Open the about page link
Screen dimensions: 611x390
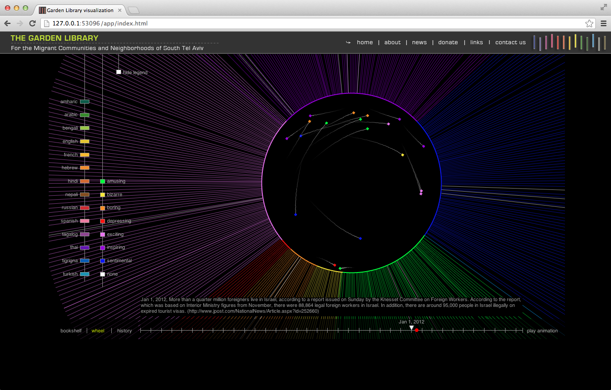(x=392, y=42)
